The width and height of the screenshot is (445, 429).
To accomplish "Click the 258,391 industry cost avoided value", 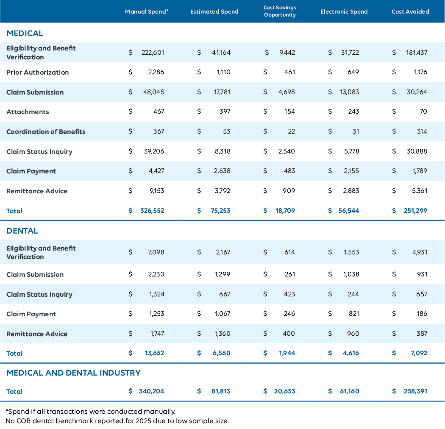I will point(415,391).
